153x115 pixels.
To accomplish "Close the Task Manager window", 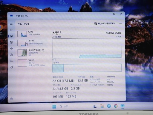I will (x=121, y=14).
